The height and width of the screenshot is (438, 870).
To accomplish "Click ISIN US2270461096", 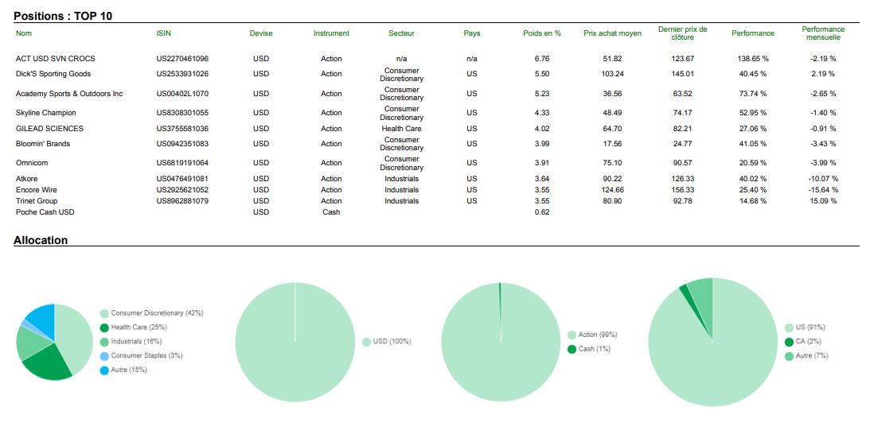I will coord(182,59).
